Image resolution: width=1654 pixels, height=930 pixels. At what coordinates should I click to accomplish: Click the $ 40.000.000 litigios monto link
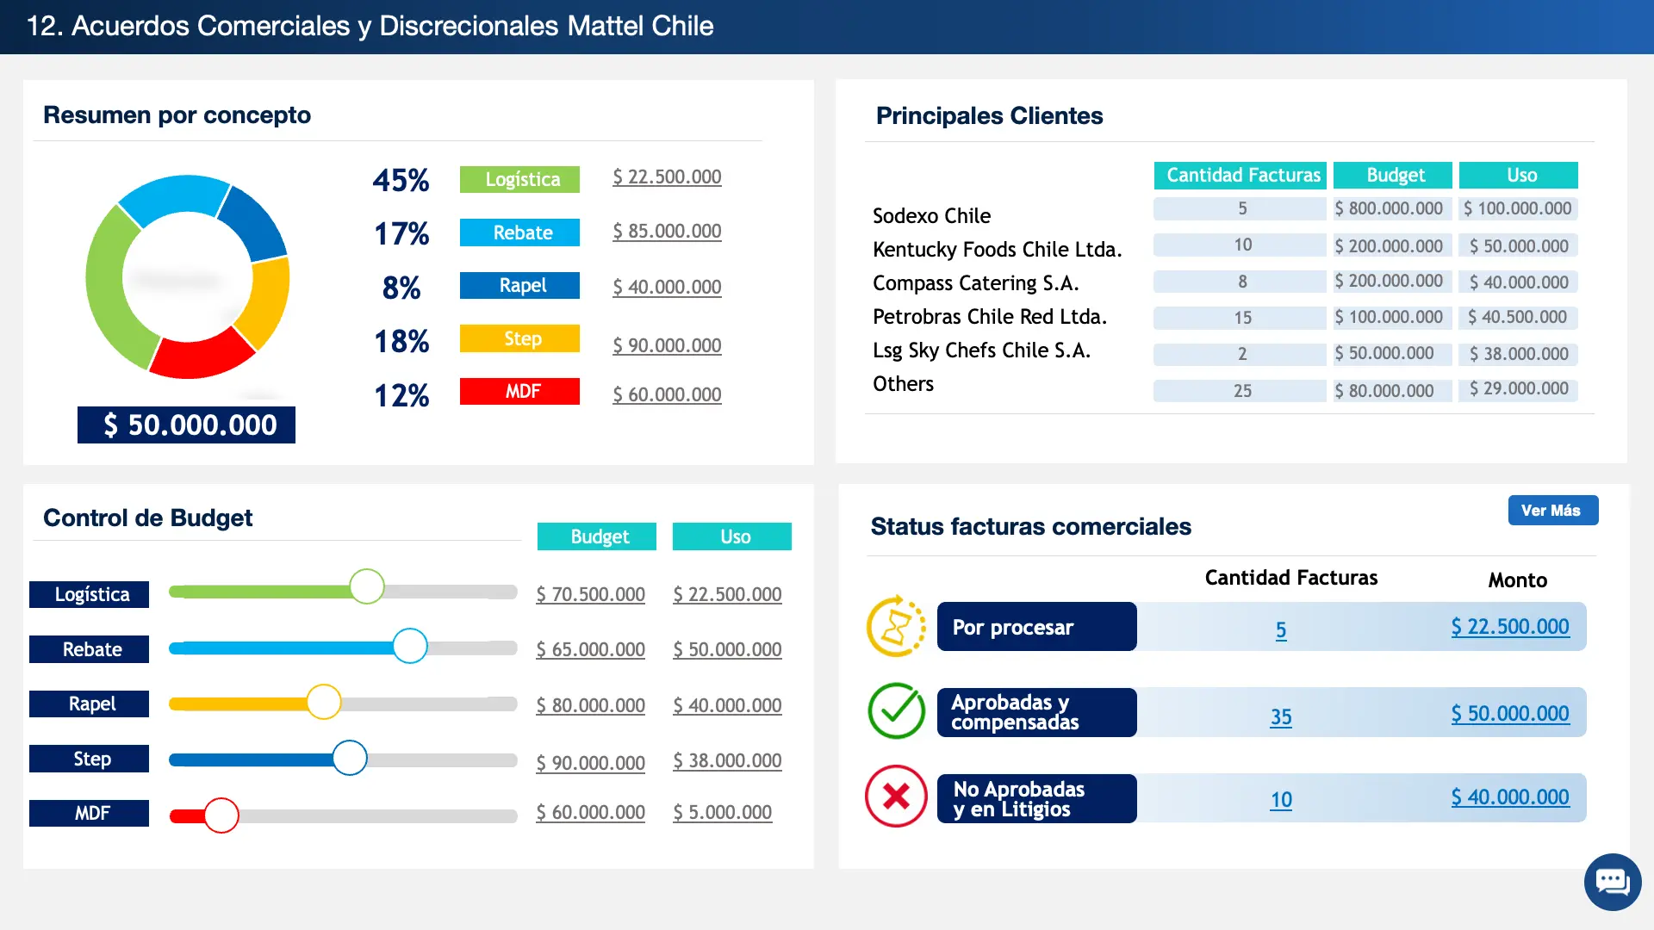1509,797
